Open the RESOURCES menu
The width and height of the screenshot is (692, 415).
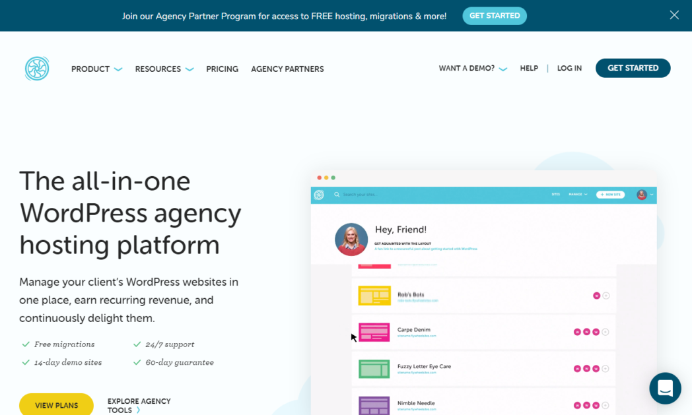(x=158, y=69)
